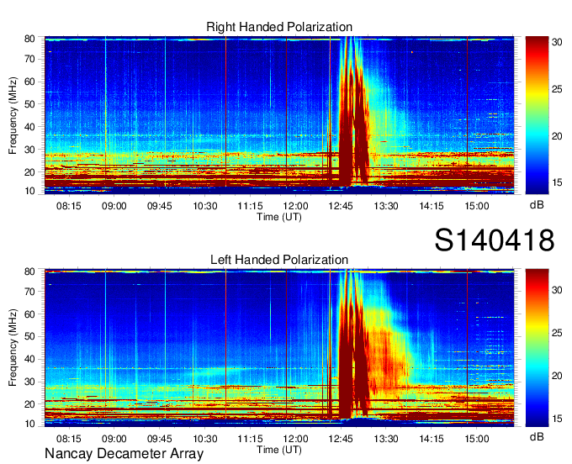
Task: Click the 11:15 tick on right-handed time axis
Action: [x=251, y=206]
